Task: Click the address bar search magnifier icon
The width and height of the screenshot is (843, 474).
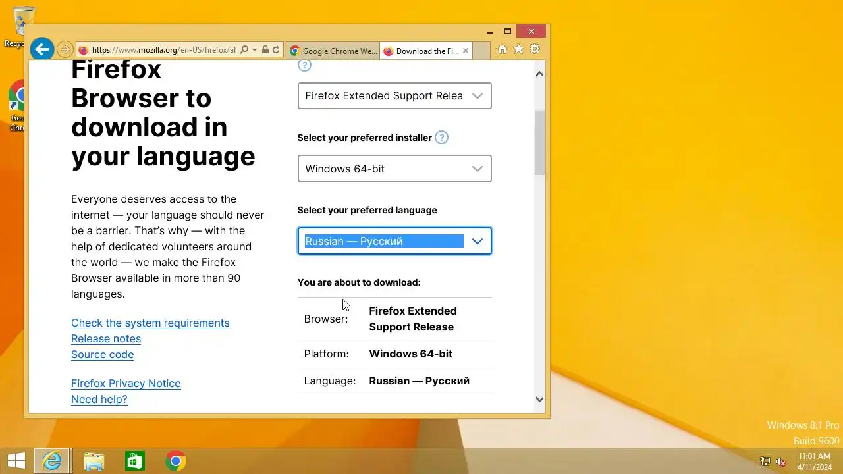Action: pyautogui.click(x=244, y=50)
